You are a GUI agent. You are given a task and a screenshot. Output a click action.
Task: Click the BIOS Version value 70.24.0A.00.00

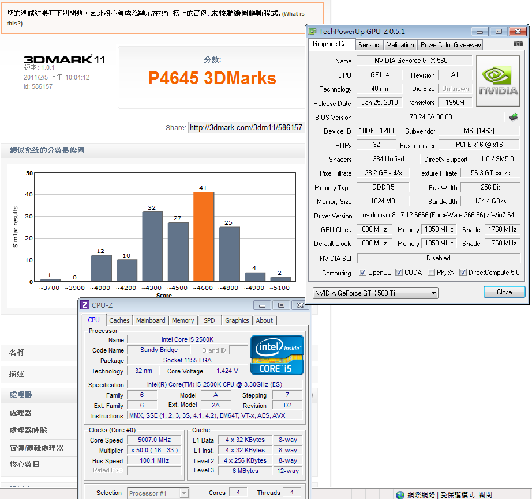click(430, 117)
